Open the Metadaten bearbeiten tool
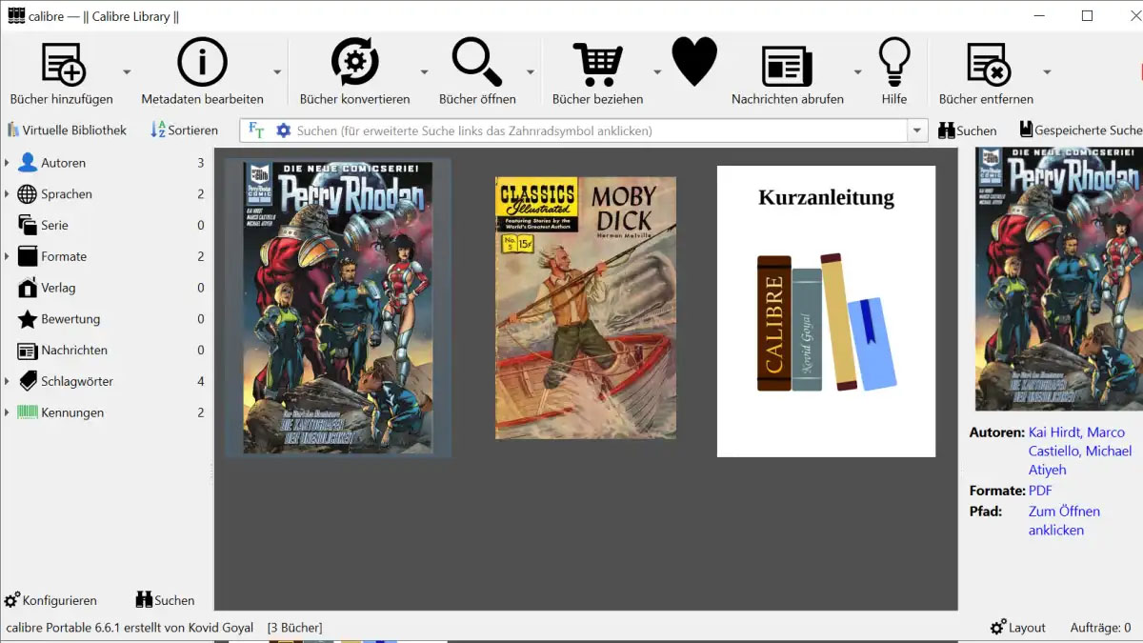1143x643 pixels. tap(202, 62)
